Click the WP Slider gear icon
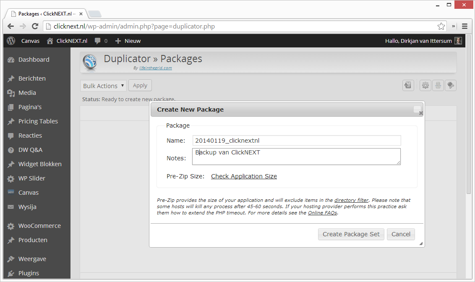The height and width of the screenshot is (282, 475). coord(11,179)
